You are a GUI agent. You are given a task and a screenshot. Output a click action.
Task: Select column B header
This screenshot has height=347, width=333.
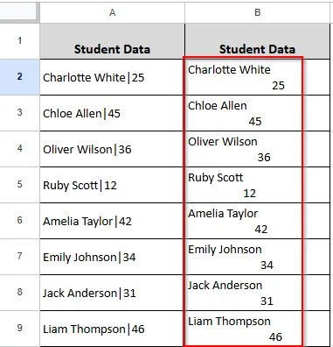[257, 12]
